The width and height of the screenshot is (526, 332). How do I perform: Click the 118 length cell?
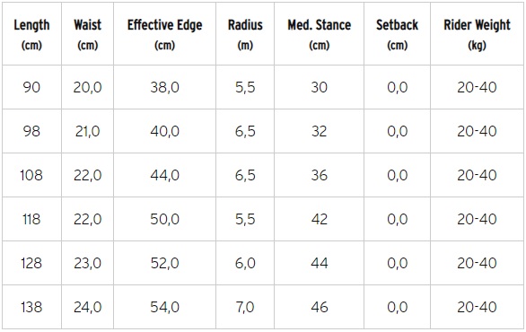coord(31,219)
